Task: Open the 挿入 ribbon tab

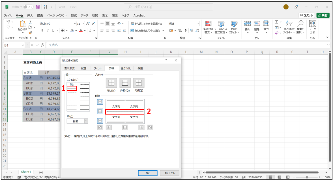Action: [x=30, y=15]
